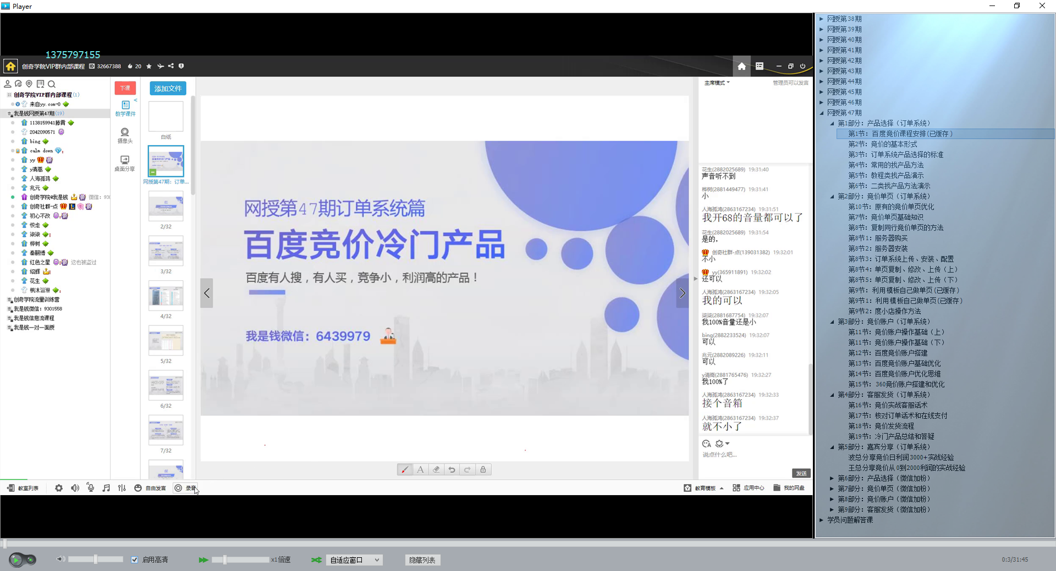Click the share icon in channel header
Viewport: 1056px width, 571px height.
170,66
